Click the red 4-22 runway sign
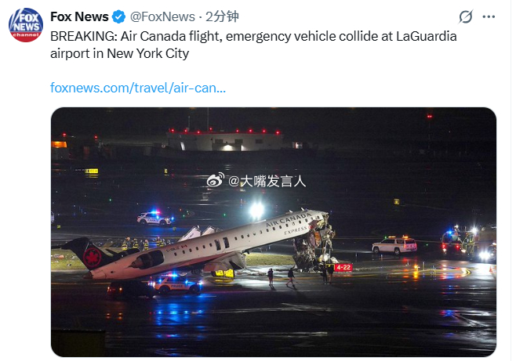Screen dimensions: 516x361 (343, 267)
